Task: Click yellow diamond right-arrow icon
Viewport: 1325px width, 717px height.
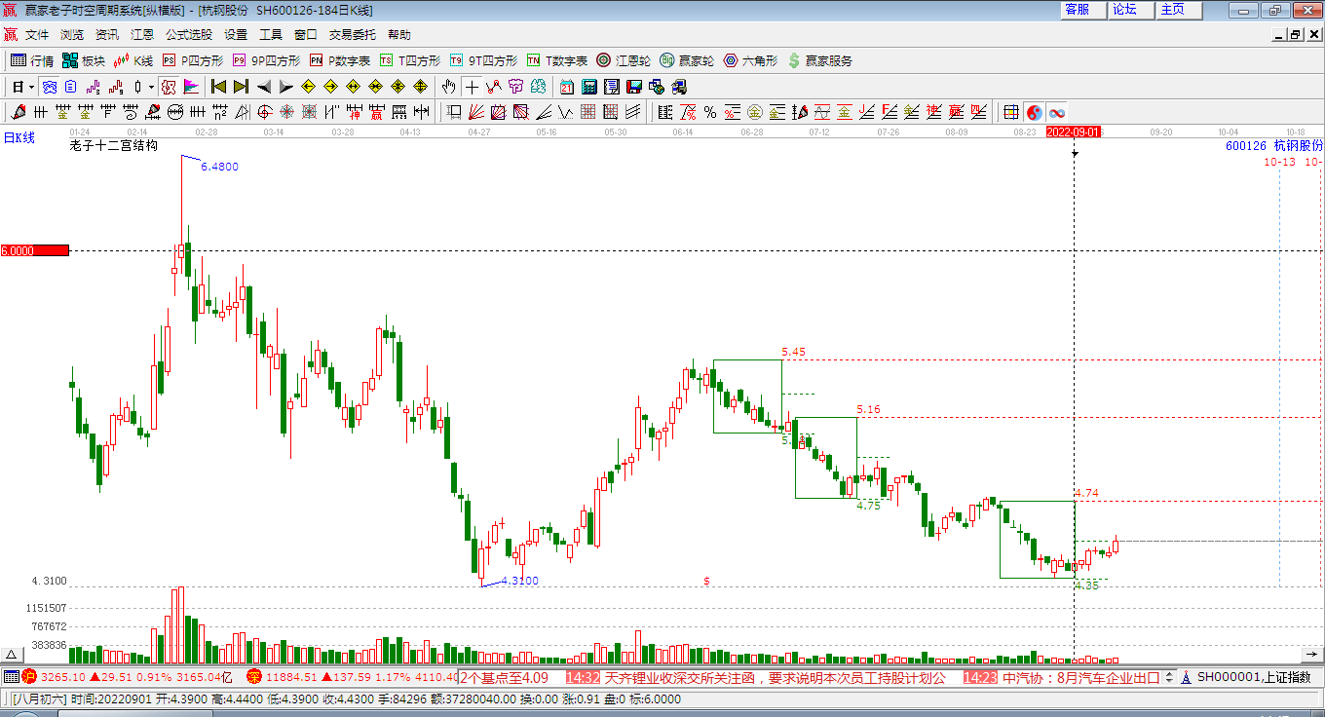Action: click(x=330, y=87)
